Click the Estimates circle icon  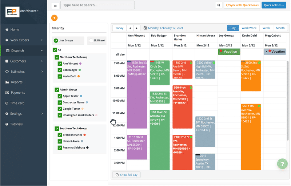(7, 72)
